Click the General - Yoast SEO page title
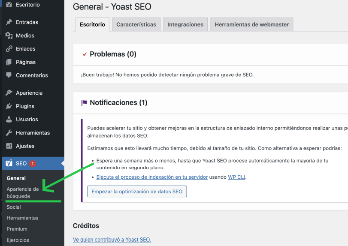 112,7
